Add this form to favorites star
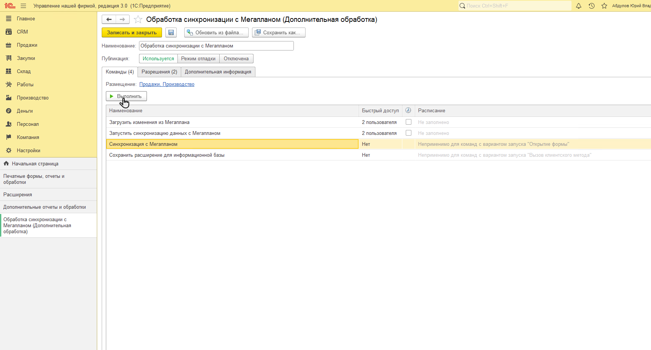 pyautogui.click(x=138, y=19)
